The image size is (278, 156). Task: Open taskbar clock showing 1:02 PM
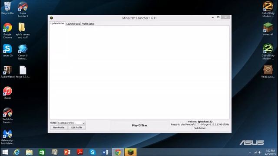pyautogui.click(x=270, y=152)
